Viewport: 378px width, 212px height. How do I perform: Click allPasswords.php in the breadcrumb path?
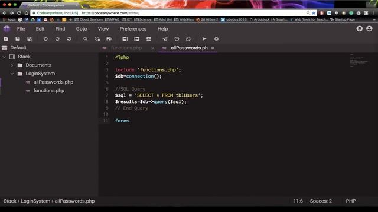74,201
